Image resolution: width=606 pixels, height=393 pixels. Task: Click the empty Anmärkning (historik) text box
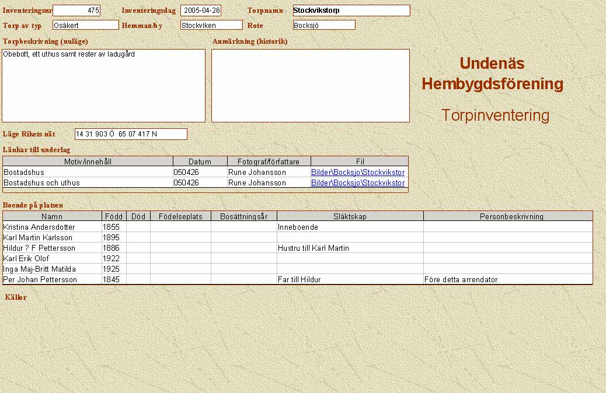click(x=310, y=85)
